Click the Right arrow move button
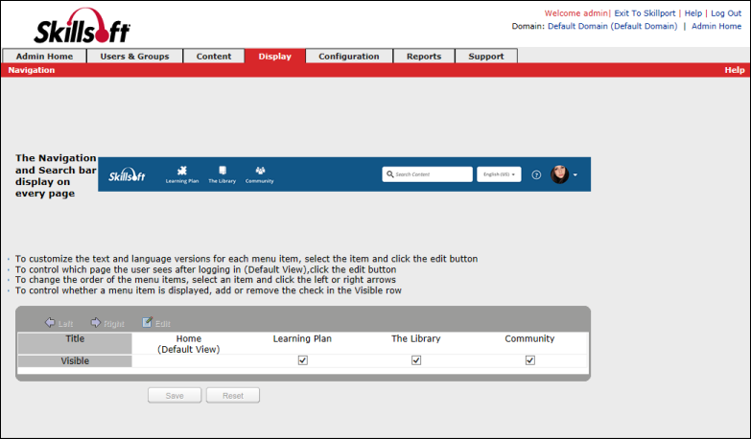751x439 pixels. tap(107, 323)
